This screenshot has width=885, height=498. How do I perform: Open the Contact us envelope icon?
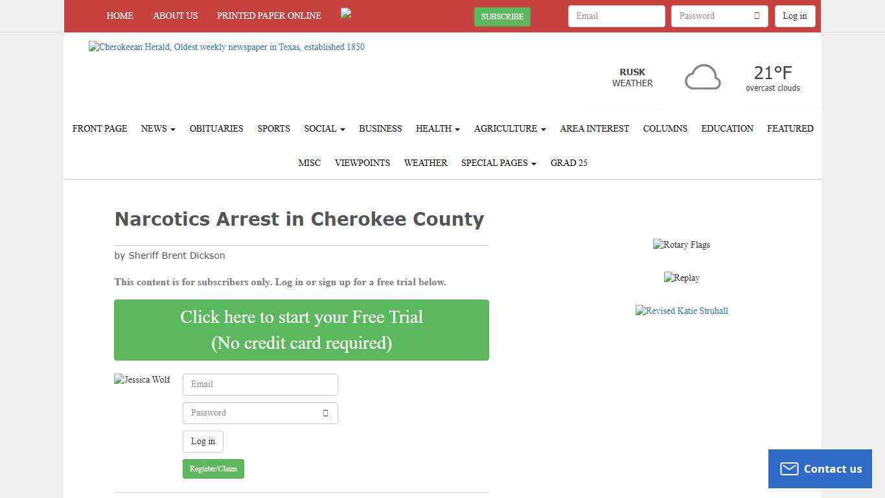(x=789, y=468)
